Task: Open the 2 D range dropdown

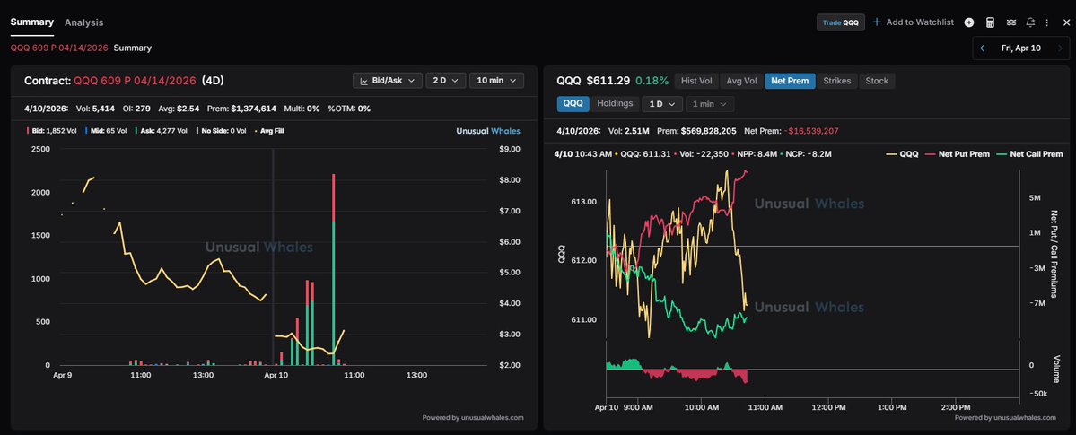Action: (x=445, y=81)
